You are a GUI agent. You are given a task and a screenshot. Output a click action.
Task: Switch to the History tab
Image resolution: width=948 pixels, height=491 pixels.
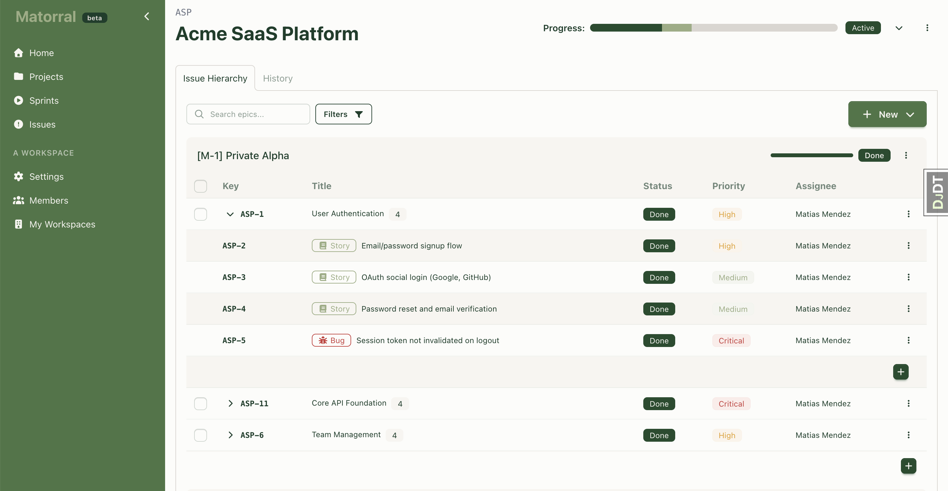278,78
